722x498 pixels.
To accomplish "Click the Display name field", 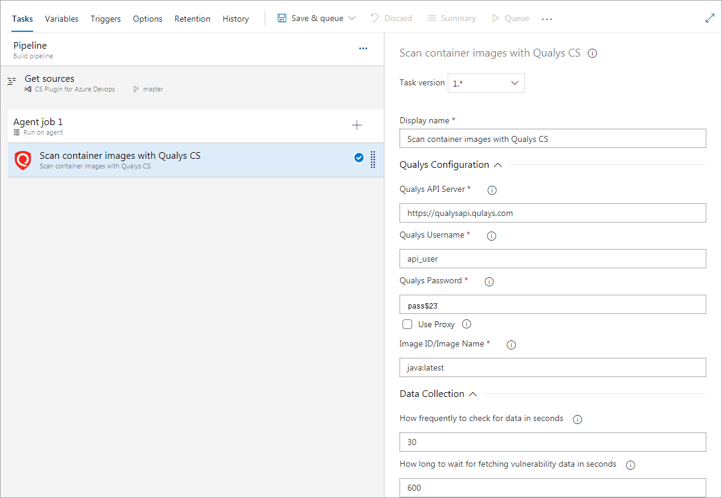I will point(553,138).
